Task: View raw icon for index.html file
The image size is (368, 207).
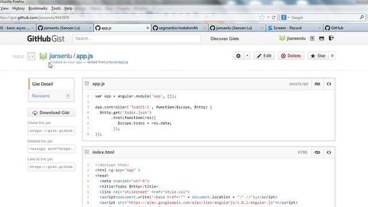Action: click(329, 152)
